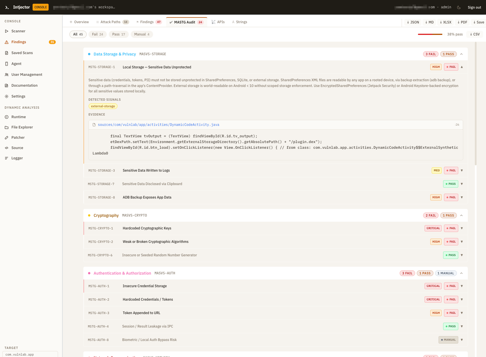Download the report as PDF

[x=462, y=22]
